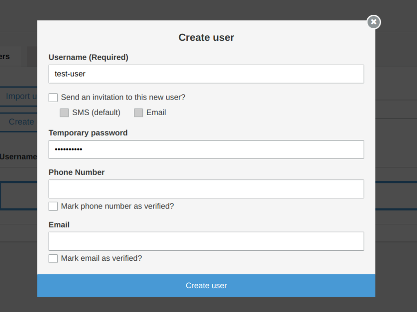This screenshot has height=312, width=417.
Task: Click the Username text field
Action: tap(206, 74)
